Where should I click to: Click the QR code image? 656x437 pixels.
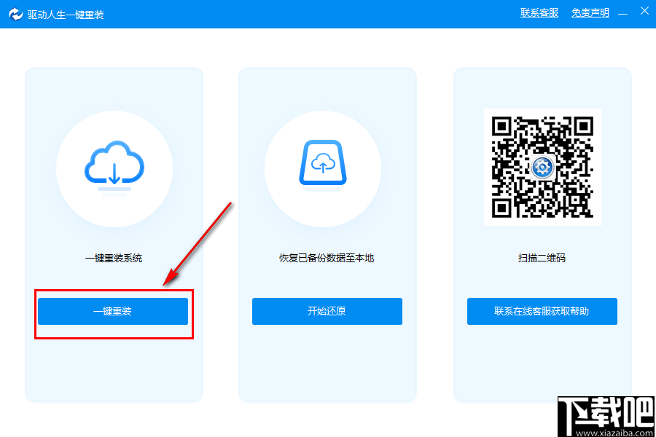click(x=542, y=168)
